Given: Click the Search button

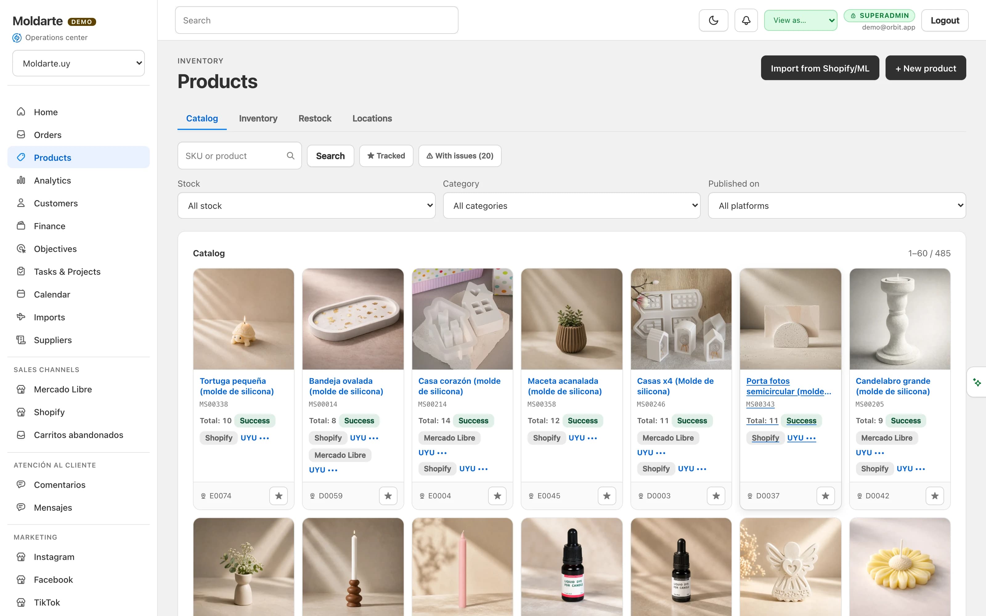Looking at the screenshot, I should click(x=330, y=156).
